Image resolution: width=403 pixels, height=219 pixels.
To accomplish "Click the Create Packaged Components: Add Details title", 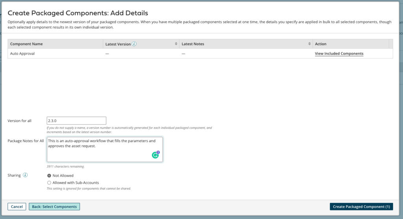I will pyautogui.click(x=78, y=13).
